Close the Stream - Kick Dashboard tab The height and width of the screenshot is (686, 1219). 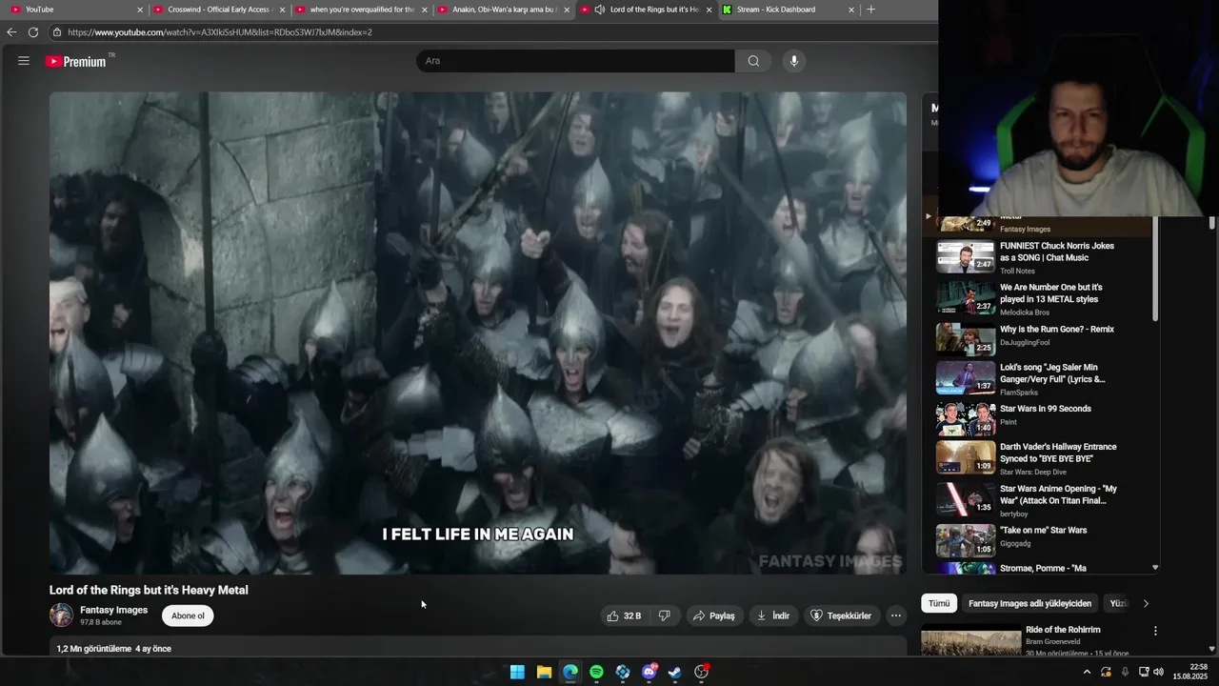point(851,10)
